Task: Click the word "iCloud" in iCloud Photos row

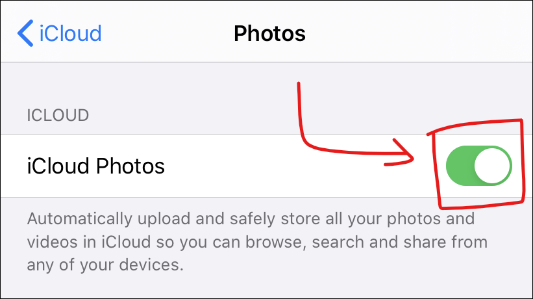Action: tap(58, 166)
